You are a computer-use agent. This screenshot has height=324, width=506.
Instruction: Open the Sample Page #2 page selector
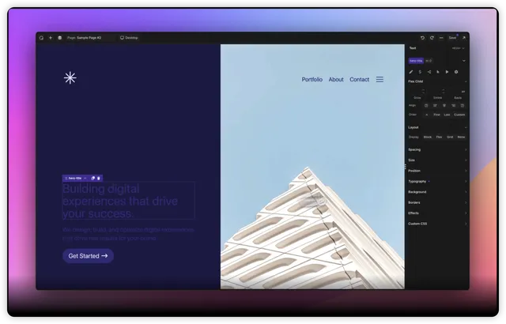tap(84, 37)
